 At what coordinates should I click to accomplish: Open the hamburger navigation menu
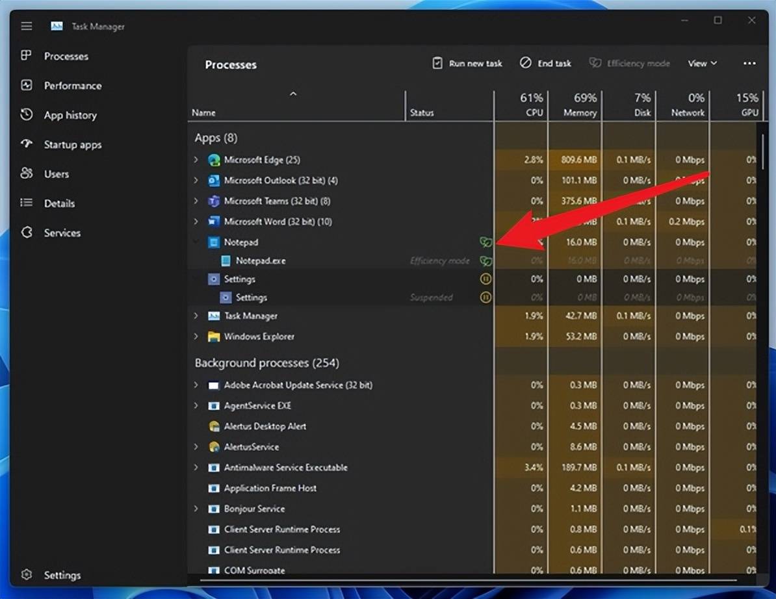tap(27, 27)
